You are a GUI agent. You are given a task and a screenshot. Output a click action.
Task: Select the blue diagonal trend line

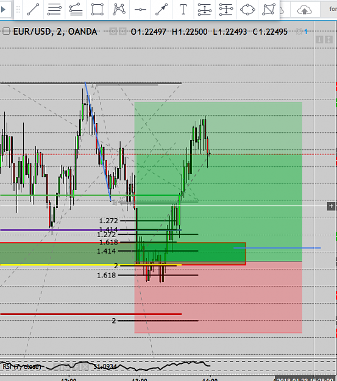pos(98,141)
